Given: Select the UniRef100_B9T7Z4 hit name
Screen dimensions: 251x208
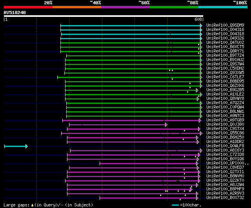Looking at the screenshot, I should tap(225, 56).
